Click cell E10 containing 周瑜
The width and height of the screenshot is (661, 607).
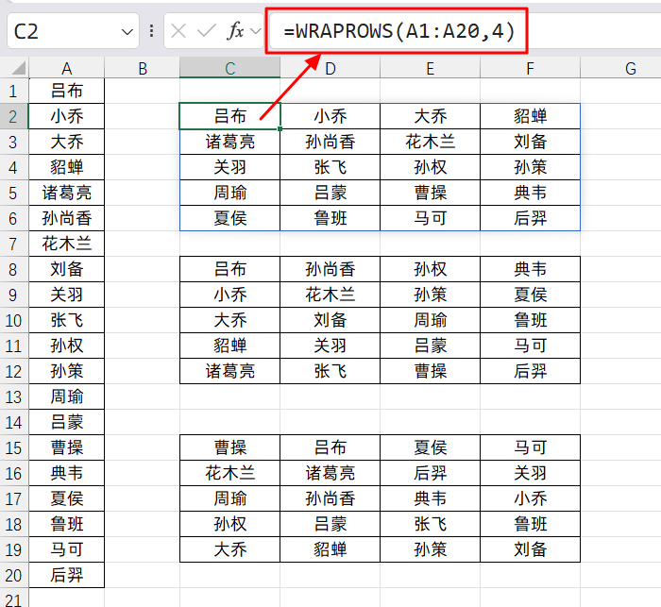coord(430,320)
